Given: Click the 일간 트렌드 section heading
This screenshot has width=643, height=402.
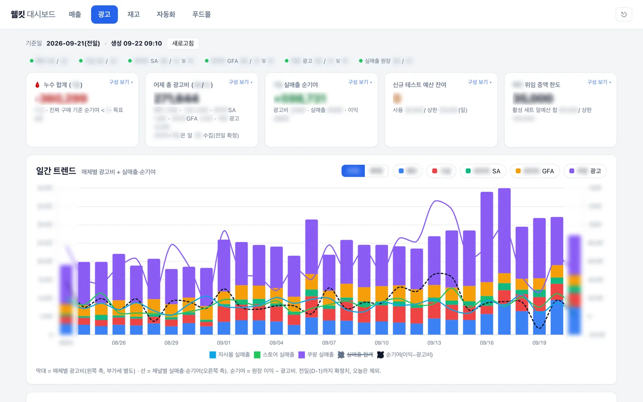Looking at the screenshot, I should pyautogui.click(x=56, y=171).
